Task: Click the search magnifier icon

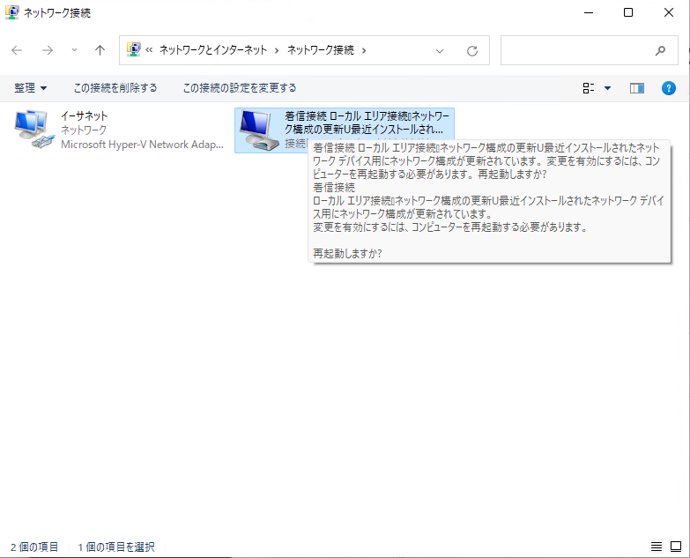Action: pos(660,51)
